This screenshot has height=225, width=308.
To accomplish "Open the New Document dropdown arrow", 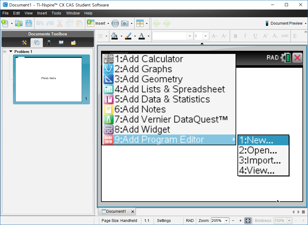I will click(x=12, y=24).
